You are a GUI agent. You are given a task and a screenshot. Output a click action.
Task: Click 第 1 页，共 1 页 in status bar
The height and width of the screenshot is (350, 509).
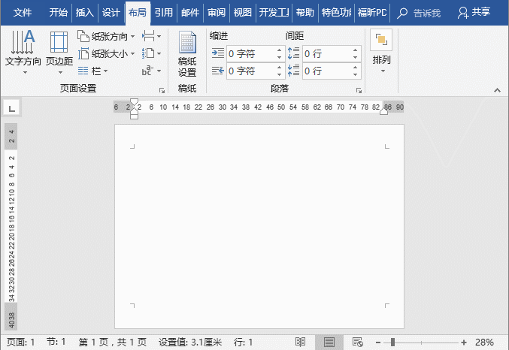[x=113, y=342]
